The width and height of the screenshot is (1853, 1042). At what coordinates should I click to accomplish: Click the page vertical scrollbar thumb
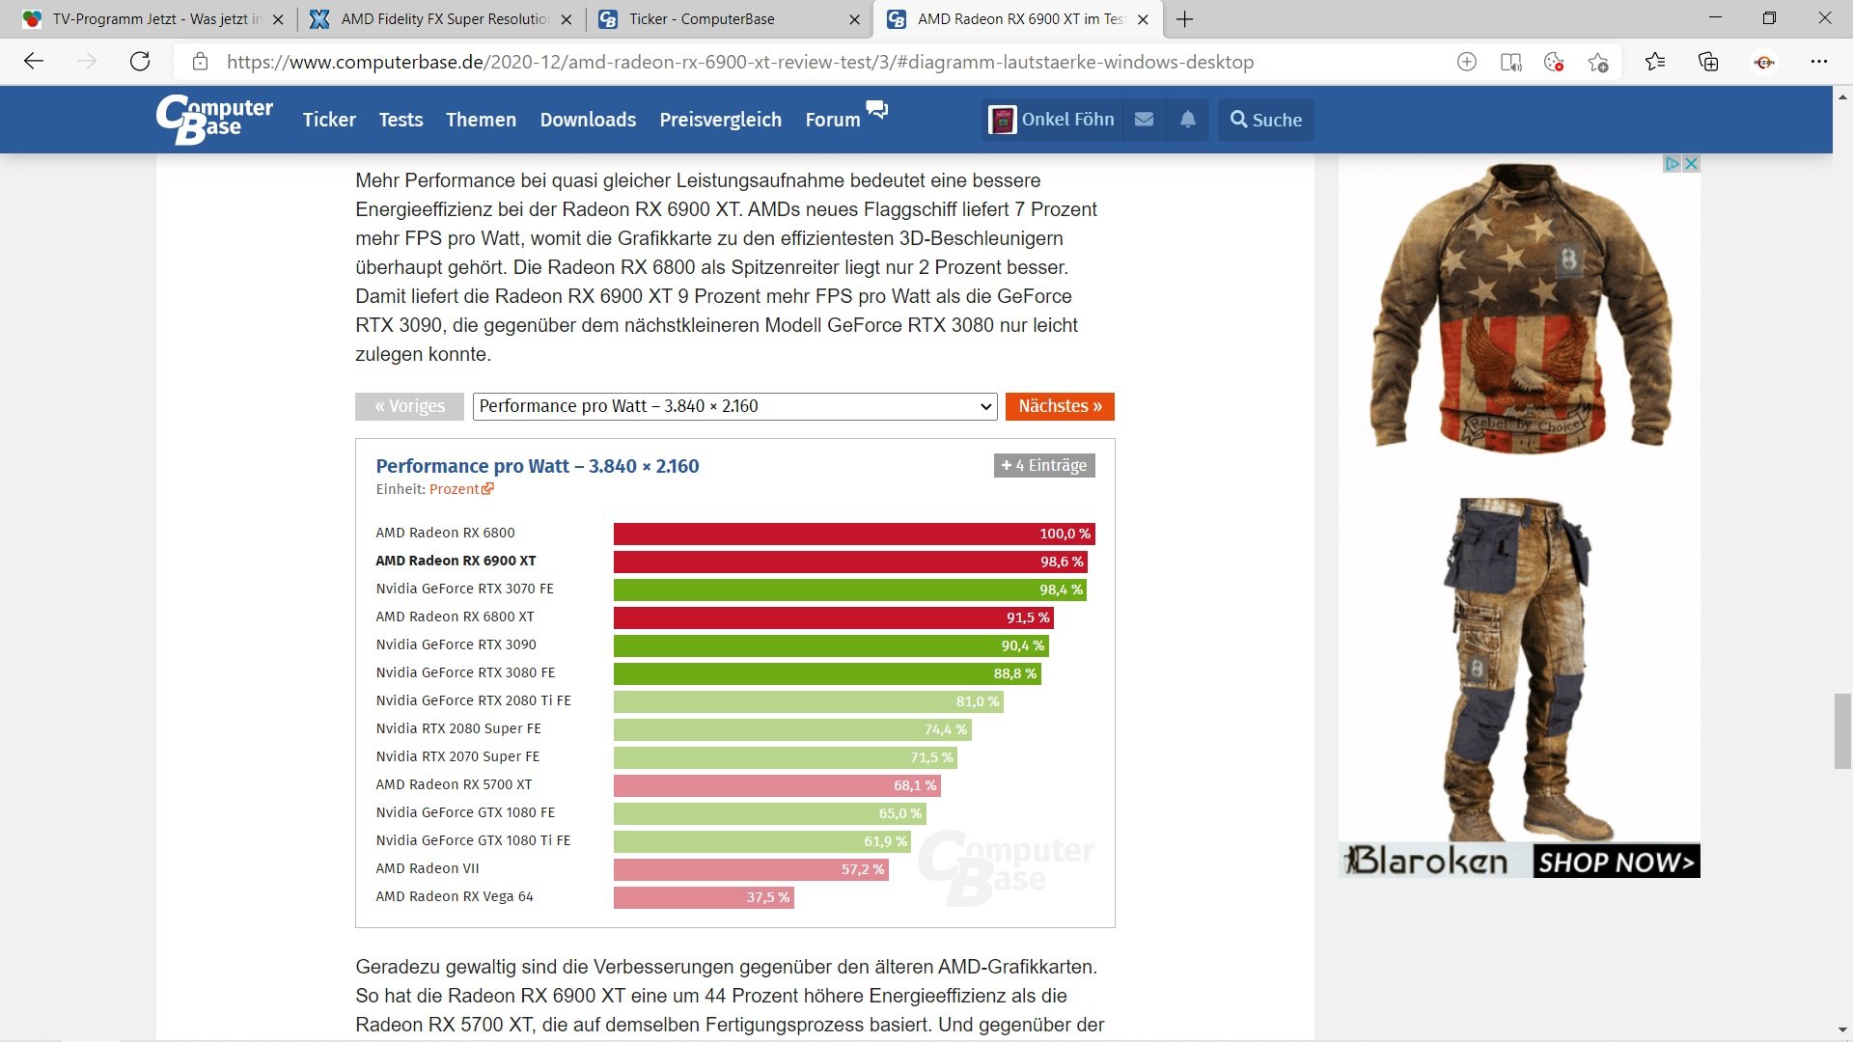coord(1841,730)
